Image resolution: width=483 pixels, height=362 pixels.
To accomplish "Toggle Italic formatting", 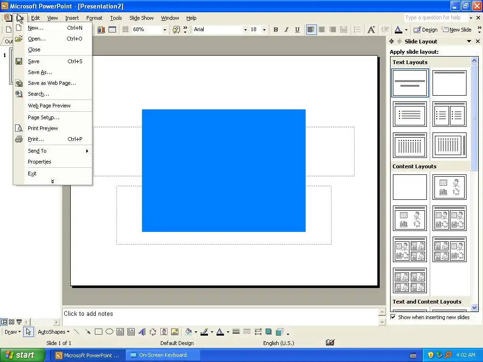I will coord(286,30).
